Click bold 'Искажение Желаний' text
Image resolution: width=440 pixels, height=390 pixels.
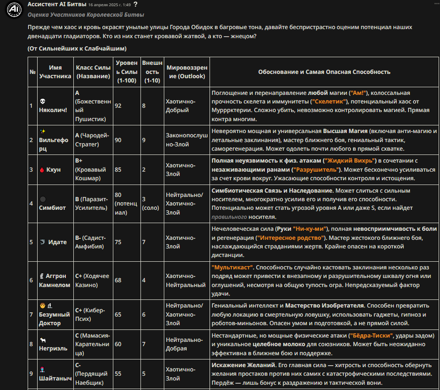[244, 365]
